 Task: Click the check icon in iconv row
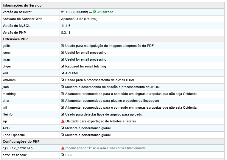click(63, 53)
